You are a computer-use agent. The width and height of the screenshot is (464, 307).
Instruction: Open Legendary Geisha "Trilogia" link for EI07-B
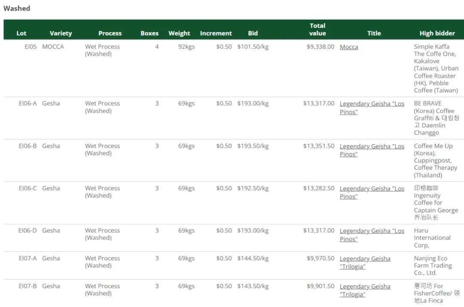[x=365, y=290]
